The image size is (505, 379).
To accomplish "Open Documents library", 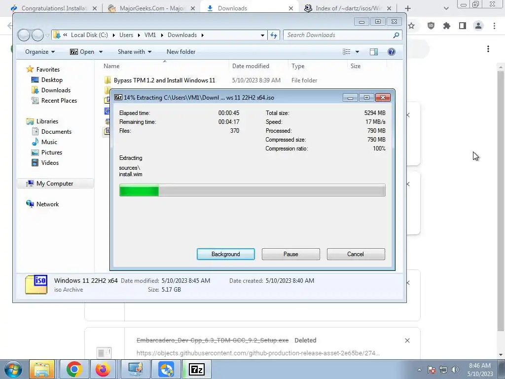I will tap(56, 131).
